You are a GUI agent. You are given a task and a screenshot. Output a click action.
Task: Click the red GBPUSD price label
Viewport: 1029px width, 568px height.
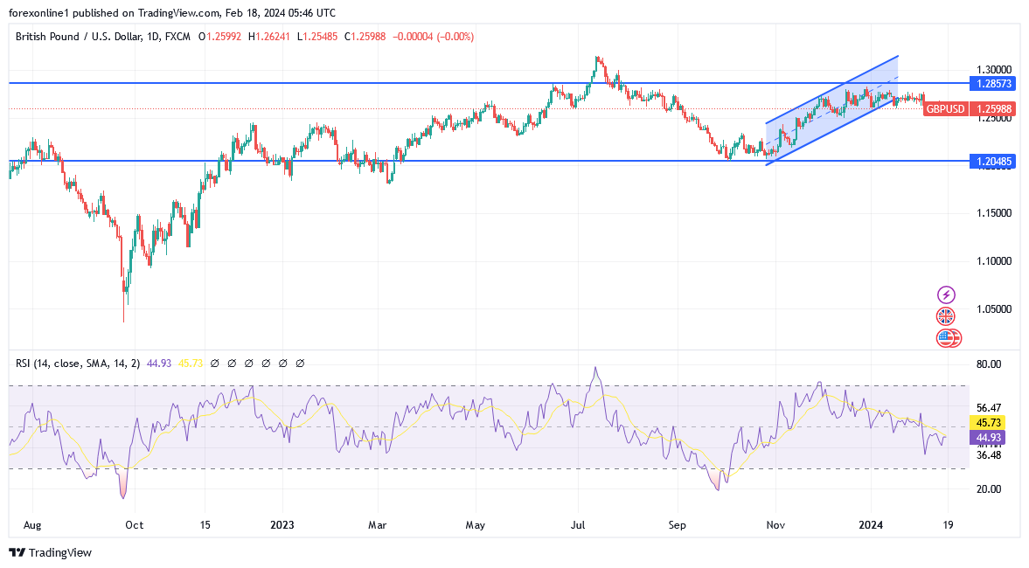pos(945,109)
